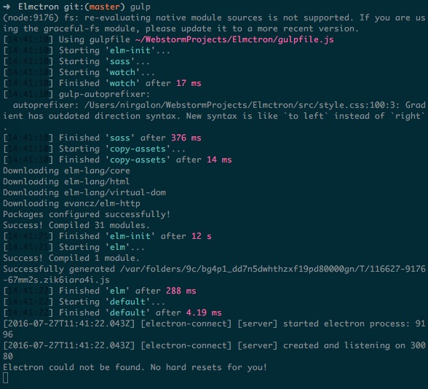Click the orange 'master' branch name
The width and height of the screenshot is (428, 389).
[x=105, y=7]
